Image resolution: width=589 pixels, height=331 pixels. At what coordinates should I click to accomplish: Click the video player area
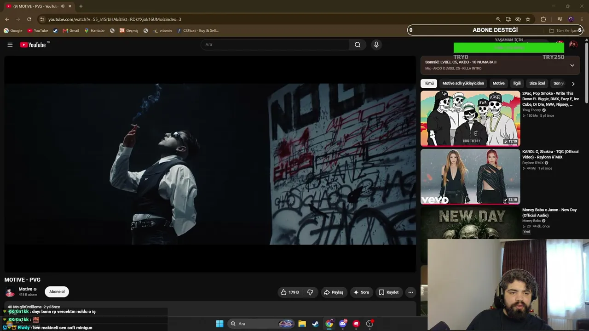click(210, 164)
